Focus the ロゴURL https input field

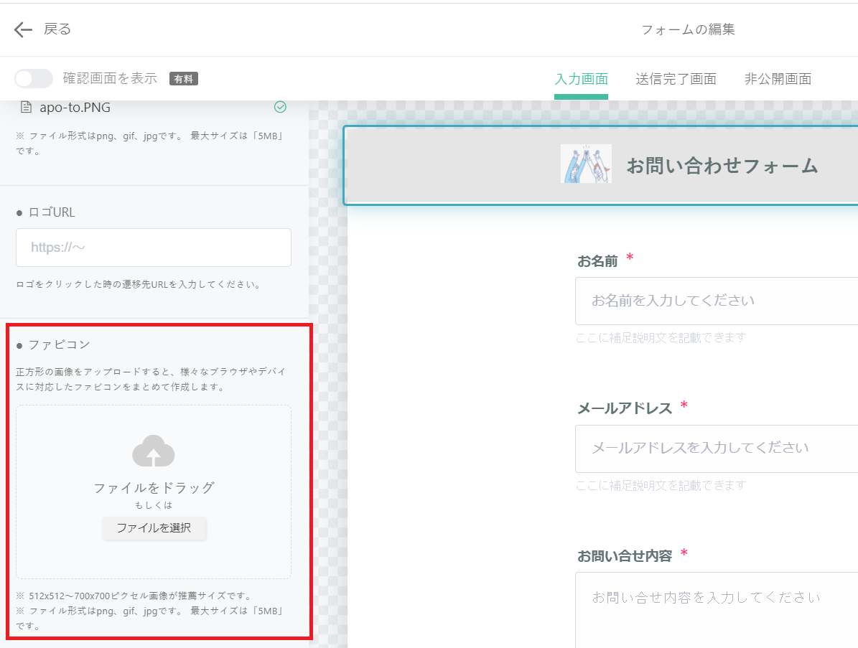point(154,248)
